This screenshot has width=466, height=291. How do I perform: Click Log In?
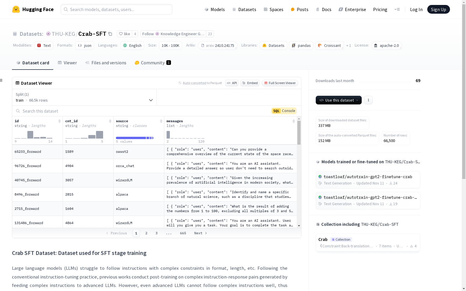click(416, 9)
